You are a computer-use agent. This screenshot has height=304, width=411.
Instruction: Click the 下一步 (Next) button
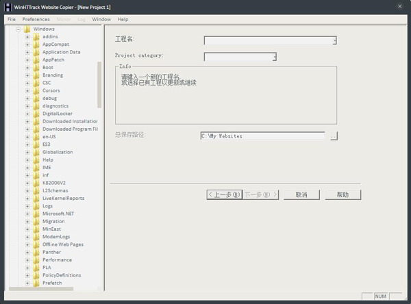(x=260, y=194)
